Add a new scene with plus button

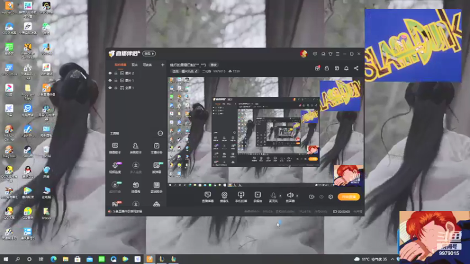163,65
